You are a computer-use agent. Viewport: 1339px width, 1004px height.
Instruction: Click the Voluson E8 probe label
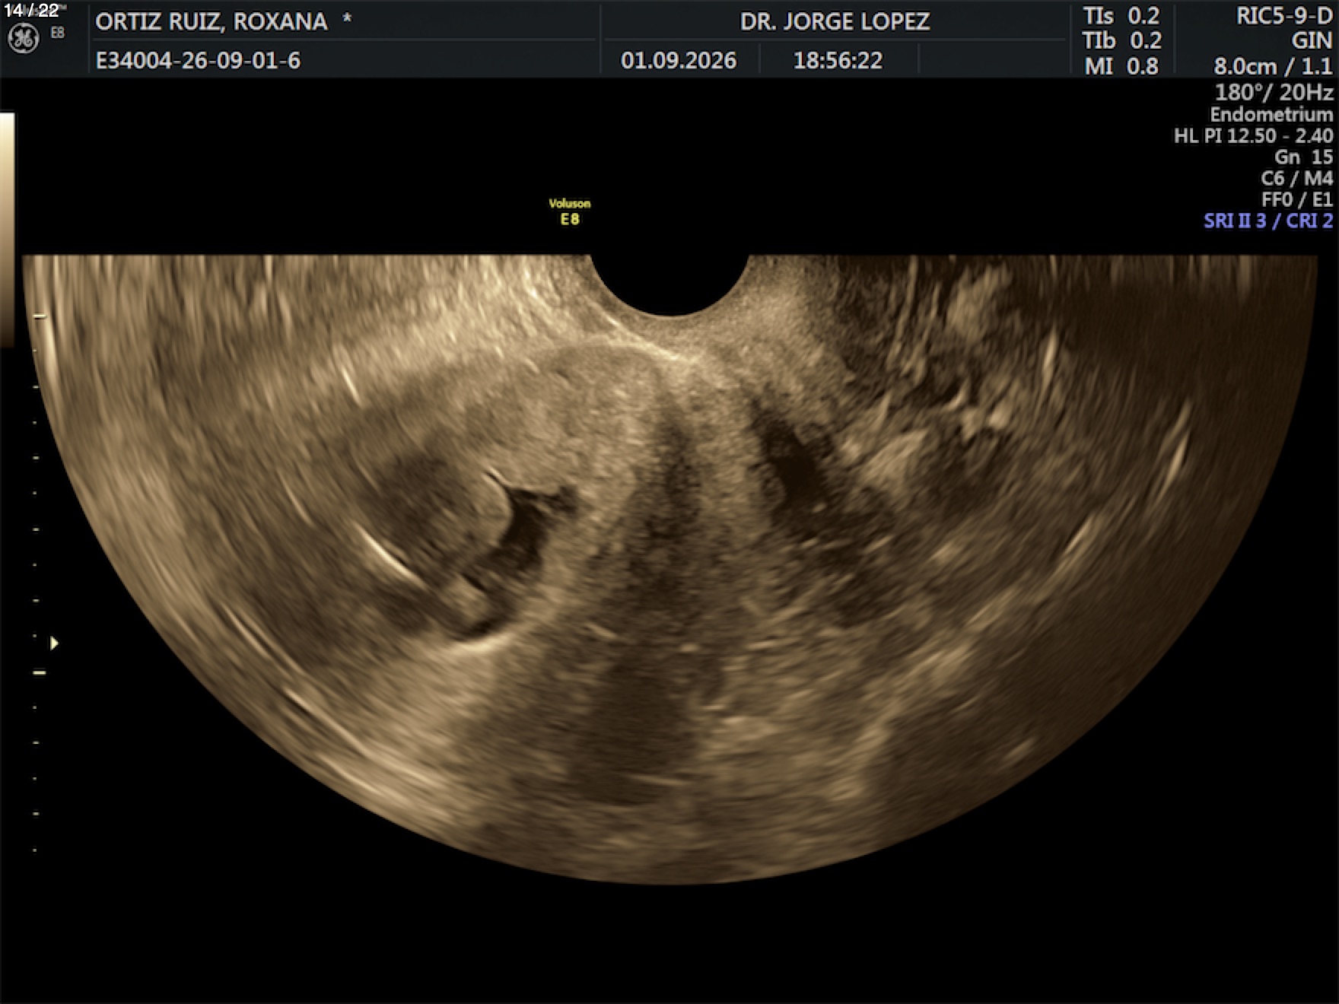pos(570,211)
